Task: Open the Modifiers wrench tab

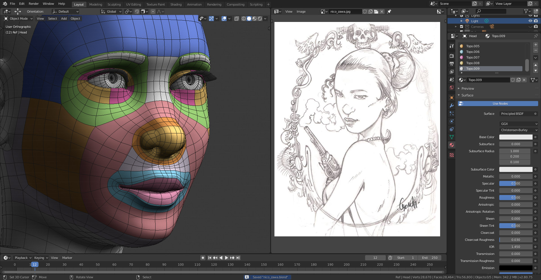Action: 452,106
